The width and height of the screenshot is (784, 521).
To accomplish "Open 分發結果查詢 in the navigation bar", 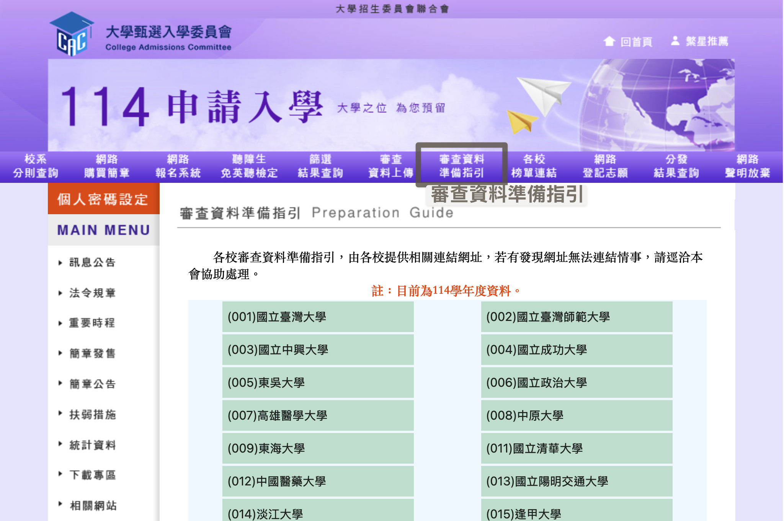I will click(x=676, y=166).
